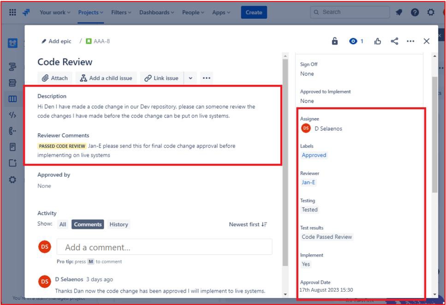The height and width of the screenshot is (305, 446).
Task: Toggle Newest first sort order
Action: pyautogui.click(x=248, y=224)
